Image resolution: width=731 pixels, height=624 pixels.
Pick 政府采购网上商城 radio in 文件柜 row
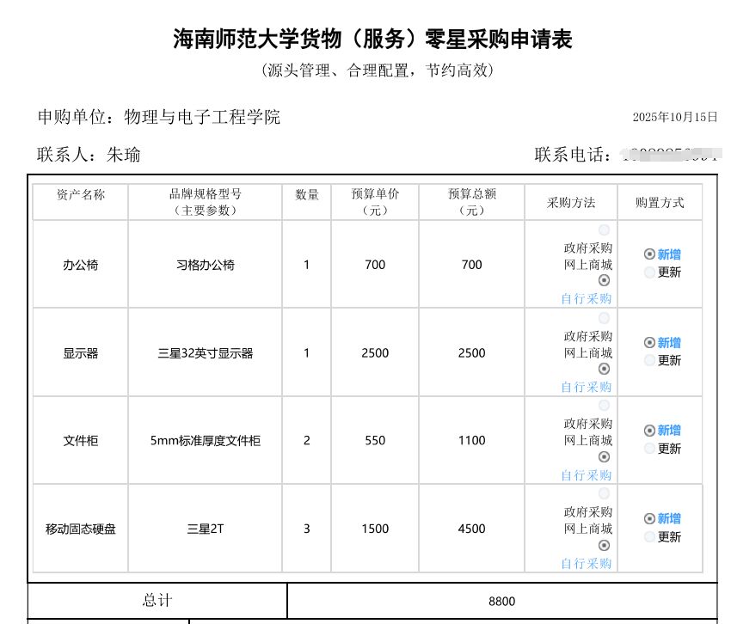604,406
